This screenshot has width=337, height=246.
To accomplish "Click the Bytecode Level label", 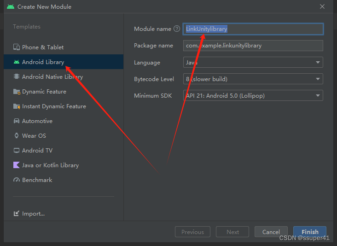I will [154, 79].
